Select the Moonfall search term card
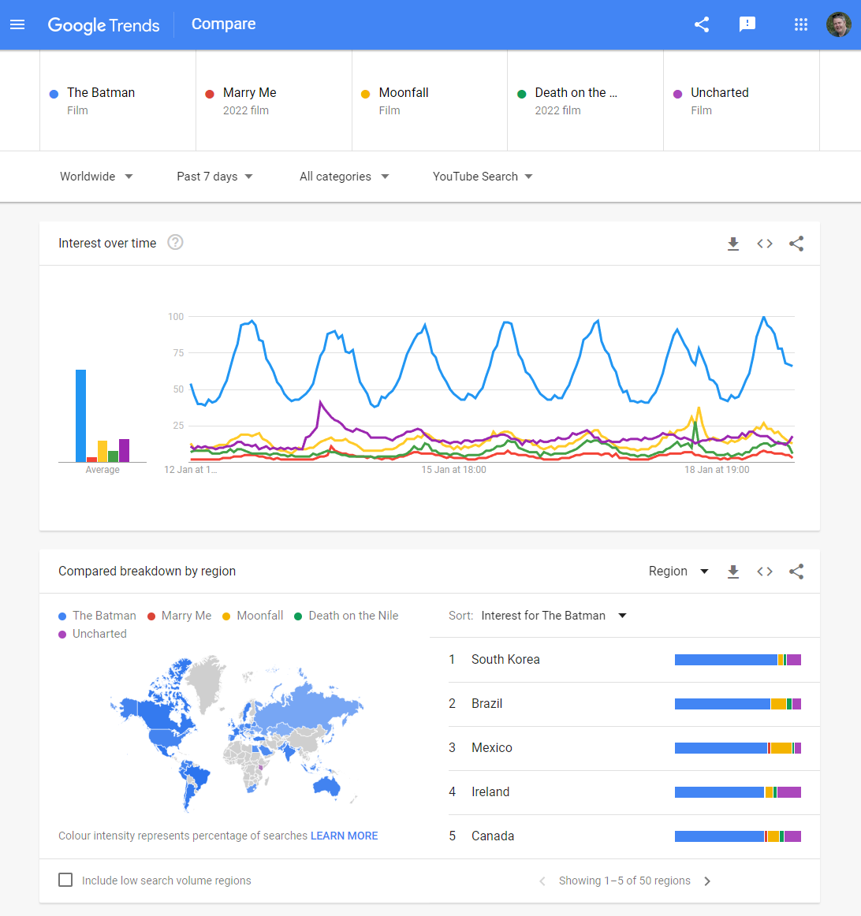 point(430,100)
